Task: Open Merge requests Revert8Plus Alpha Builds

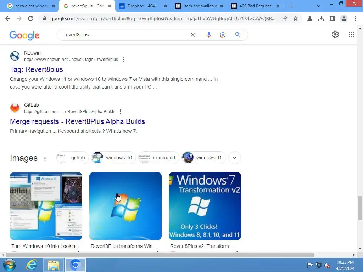Action: pos(77,121)
